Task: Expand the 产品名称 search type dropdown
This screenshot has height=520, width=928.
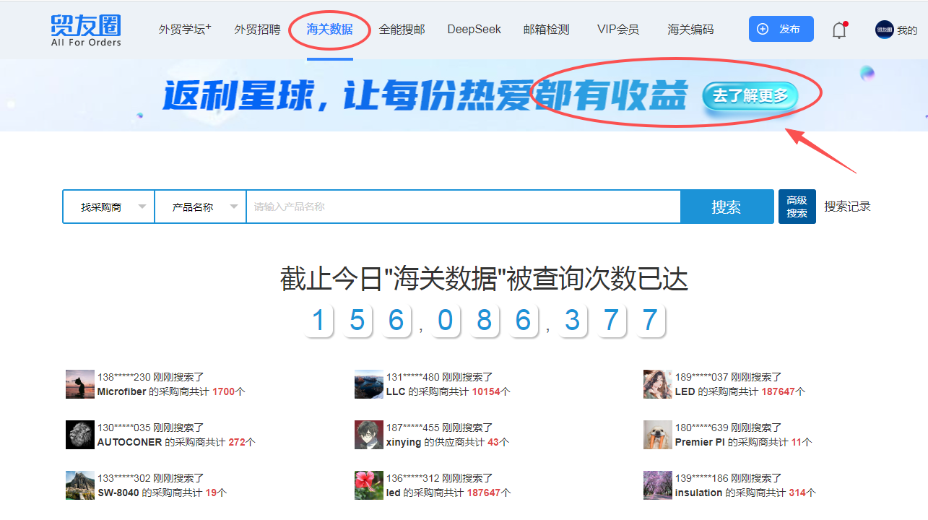Action: coord(201,207)
